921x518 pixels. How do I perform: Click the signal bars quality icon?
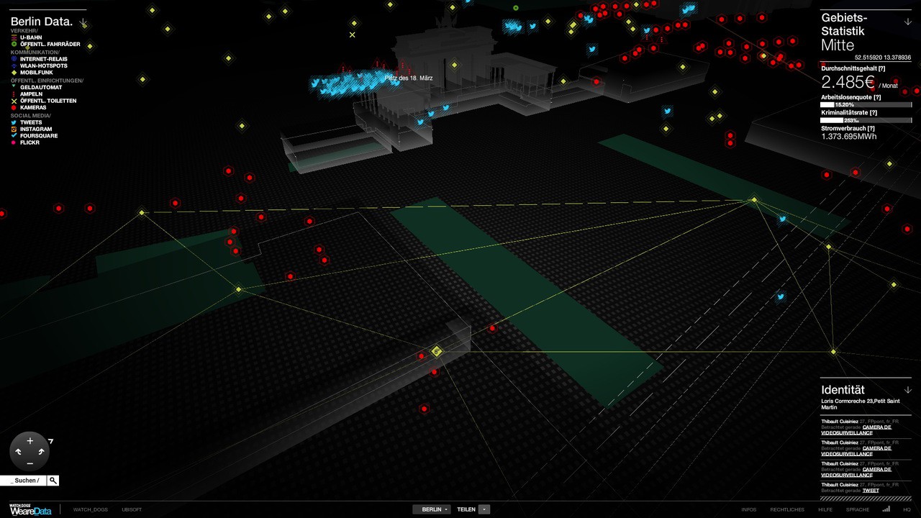[886, 509]
